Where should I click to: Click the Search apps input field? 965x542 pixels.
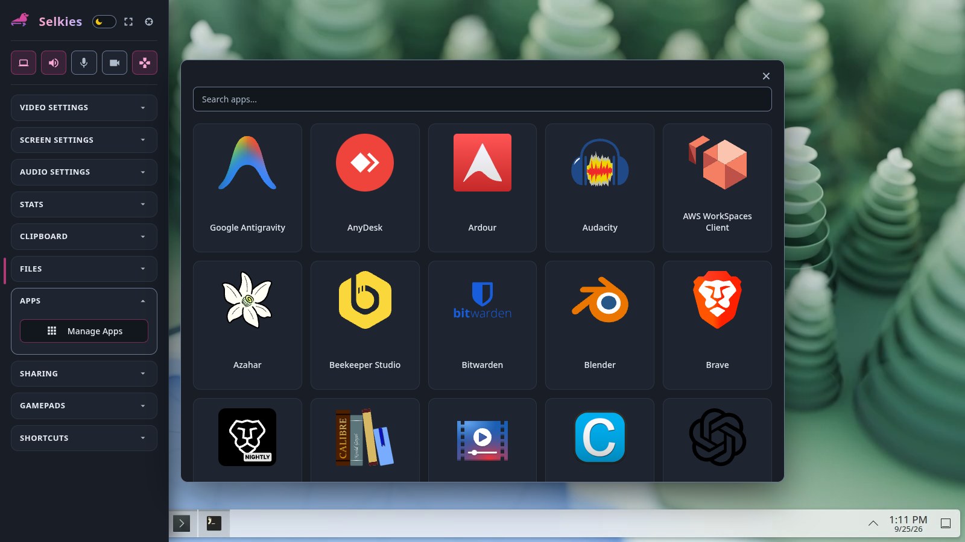pos(482,99)
